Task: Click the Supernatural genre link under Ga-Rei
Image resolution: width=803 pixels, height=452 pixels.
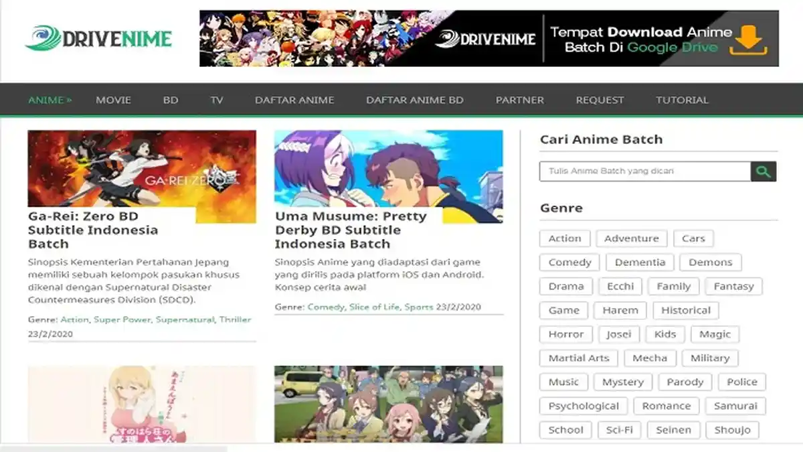Action: point(185,320)
